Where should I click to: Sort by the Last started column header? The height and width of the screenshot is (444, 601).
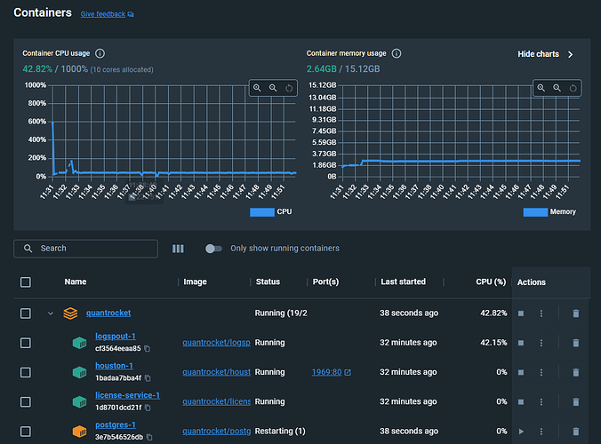coord(404,281)
